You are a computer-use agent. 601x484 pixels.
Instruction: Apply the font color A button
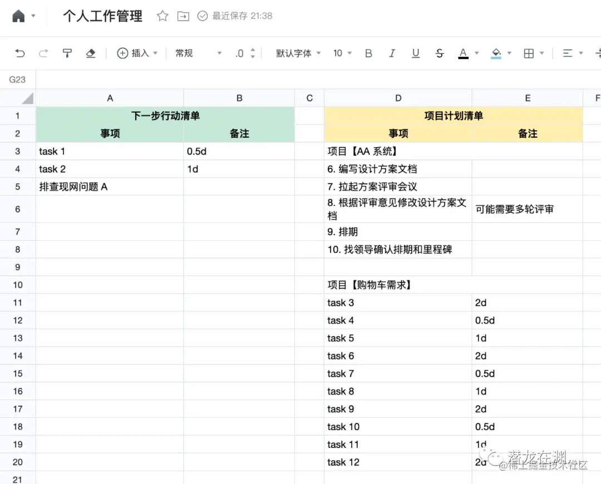point(463,53)
